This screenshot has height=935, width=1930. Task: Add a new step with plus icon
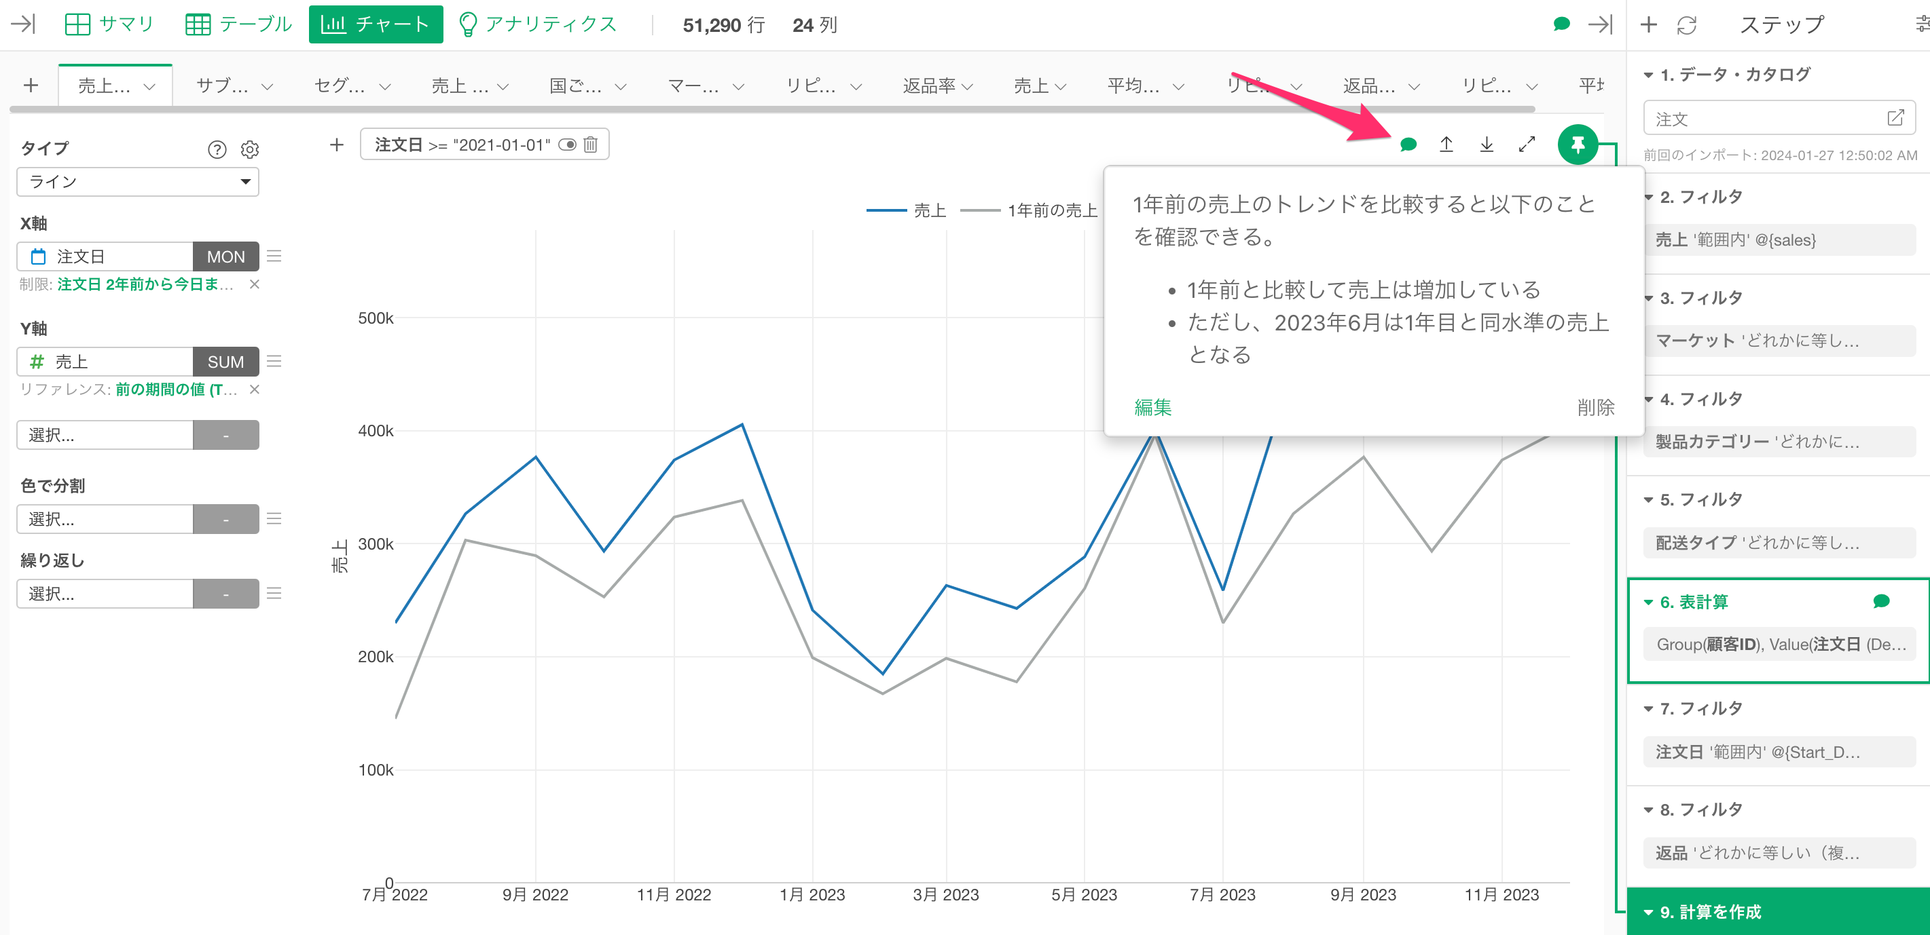point(1648,24)
